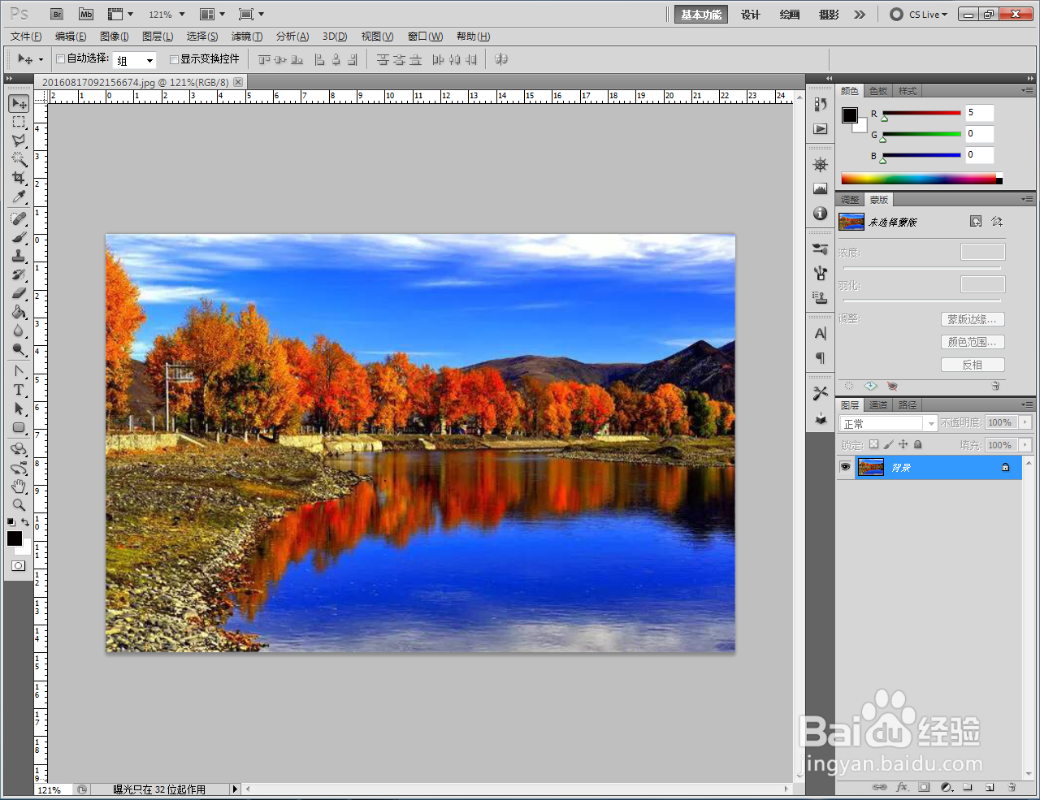The width and height of the screenshot is (1040, 800).
Task: Open the Histogram panel icon
Action: (x=821, y=188)
